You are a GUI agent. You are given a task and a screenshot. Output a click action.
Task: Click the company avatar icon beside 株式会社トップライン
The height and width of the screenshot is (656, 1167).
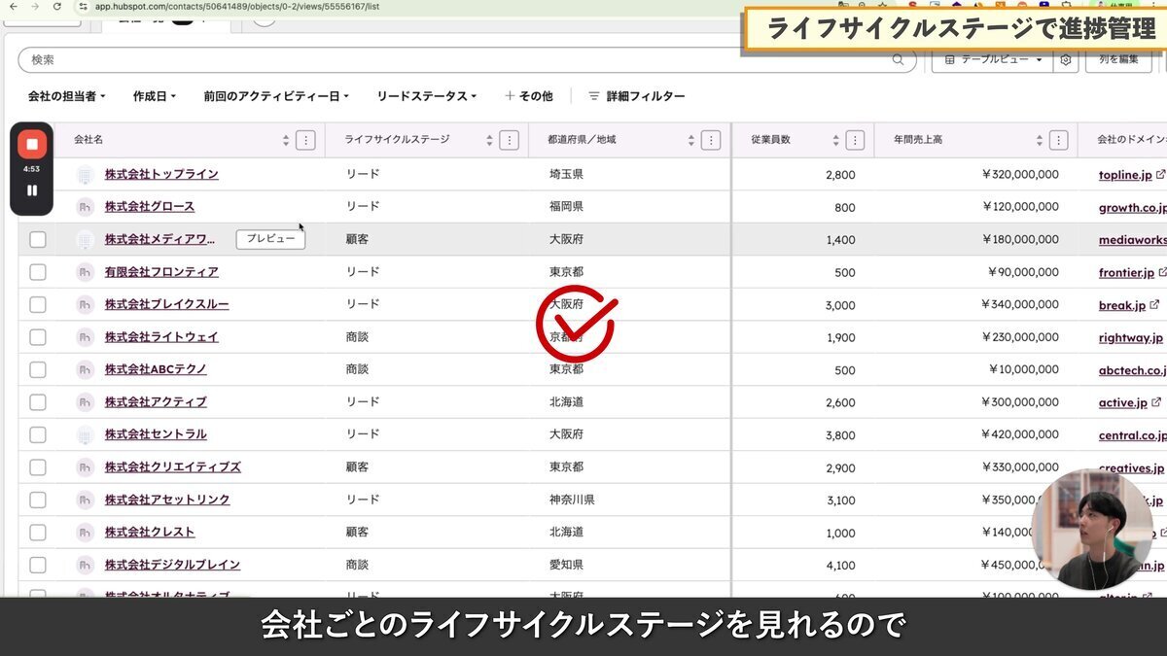click(84, 174)
